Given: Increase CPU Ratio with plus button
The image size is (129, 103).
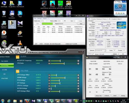Looking at the screenshot, I should click(78, 64).
